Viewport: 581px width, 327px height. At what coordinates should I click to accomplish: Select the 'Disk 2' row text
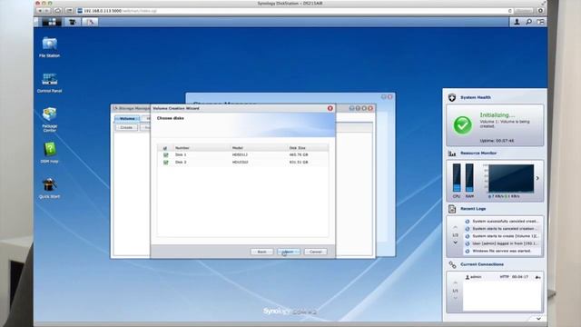[181, 162]
